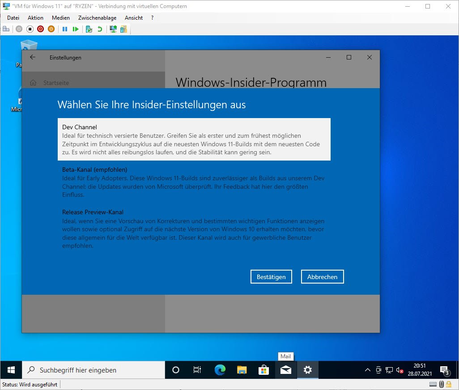Select the Dev Channel option
Screen dimensions: 459x390
coord(194,139)
